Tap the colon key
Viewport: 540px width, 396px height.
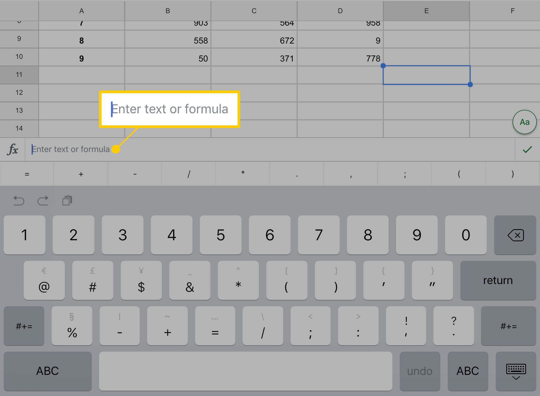(358, 326)
